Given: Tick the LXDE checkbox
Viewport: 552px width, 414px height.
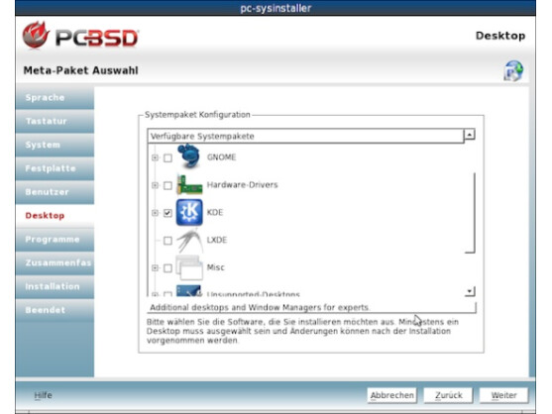Looking at the screenshot, I should coord(167,241).
